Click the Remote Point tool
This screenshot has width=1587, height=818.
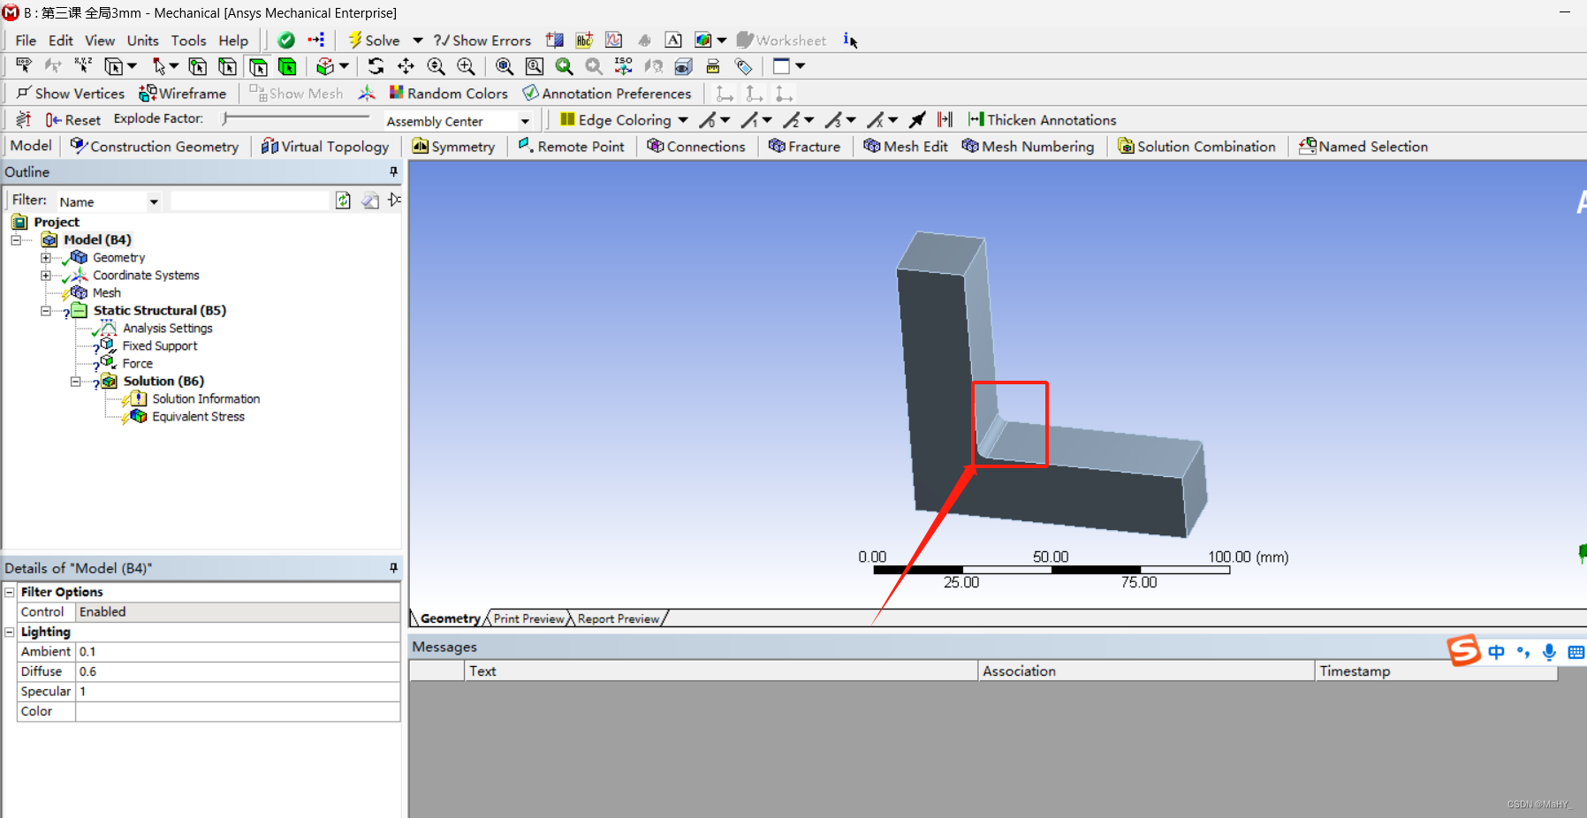[x=572, y=146]
